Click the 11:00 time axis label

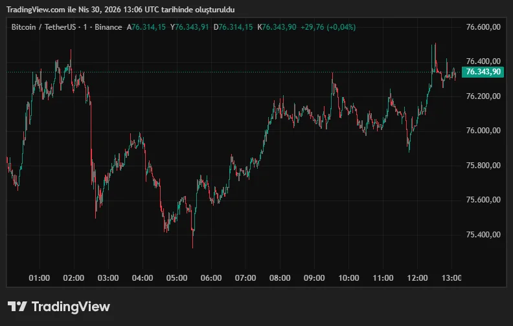[383, 278]
